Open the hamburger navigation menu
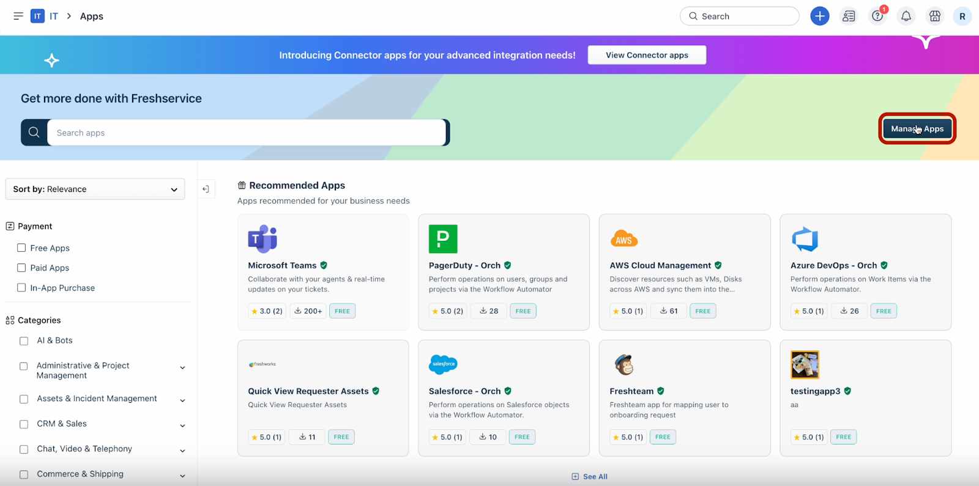979x486 pixels. click(18, 16)
